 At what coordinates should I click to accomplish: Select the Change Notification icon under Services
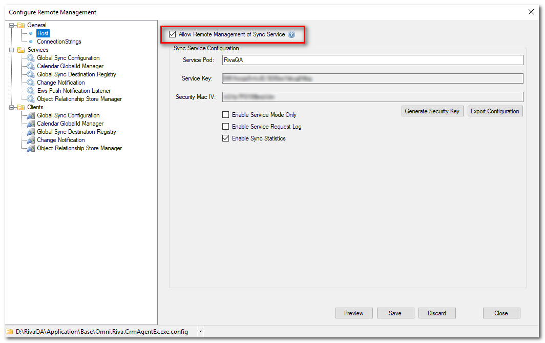31,83
